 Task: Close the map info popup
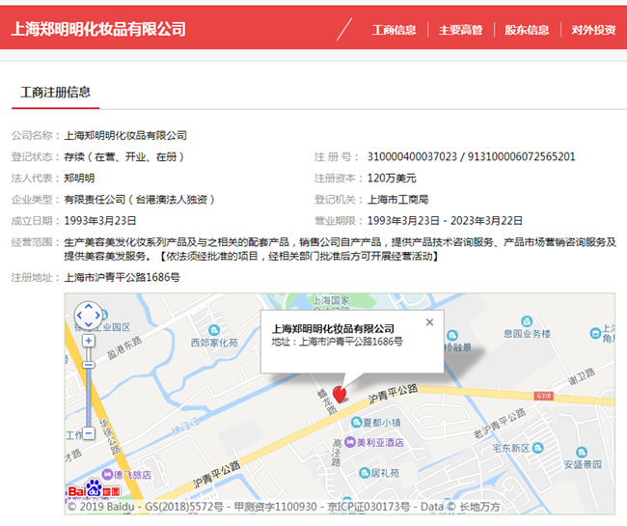pyautogui.click(x=430, y=322)
